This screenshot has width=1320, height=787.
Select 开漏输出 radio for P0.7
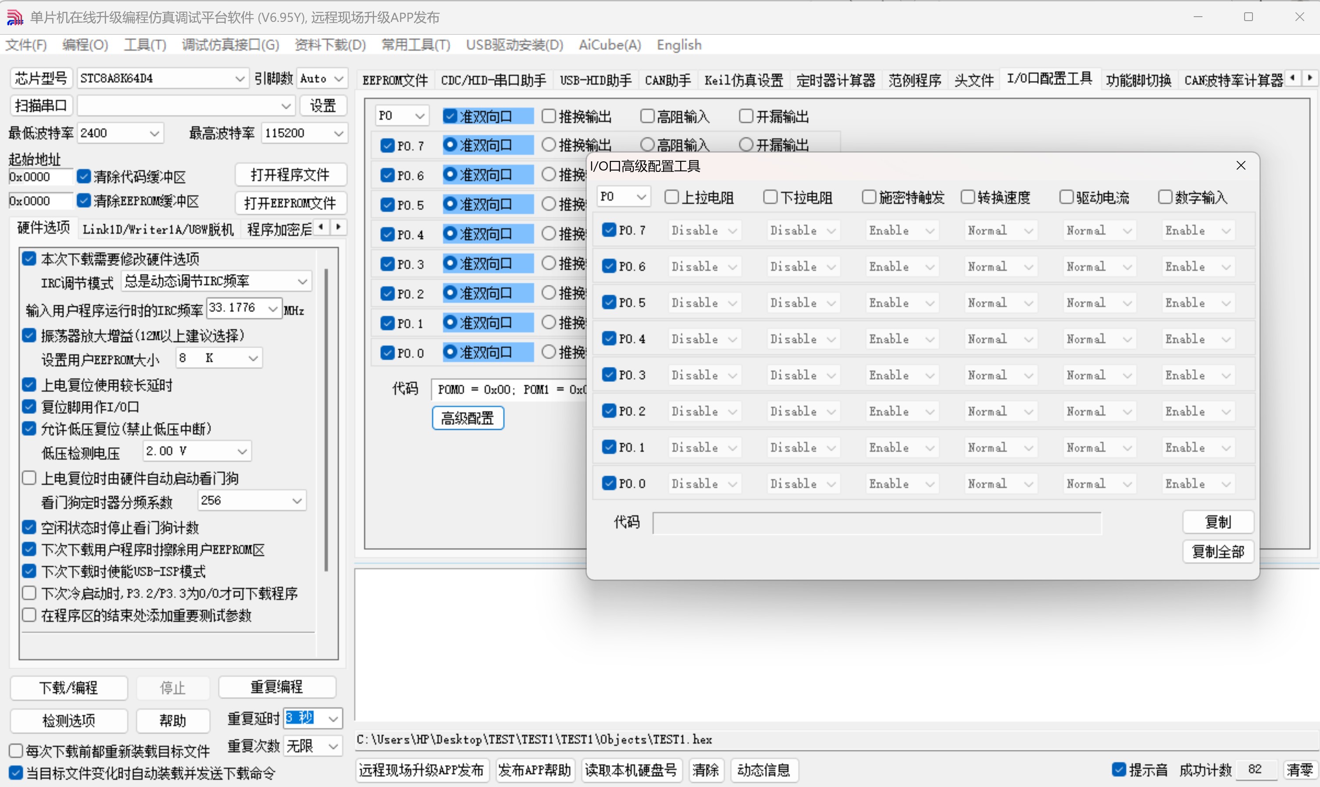746,144
